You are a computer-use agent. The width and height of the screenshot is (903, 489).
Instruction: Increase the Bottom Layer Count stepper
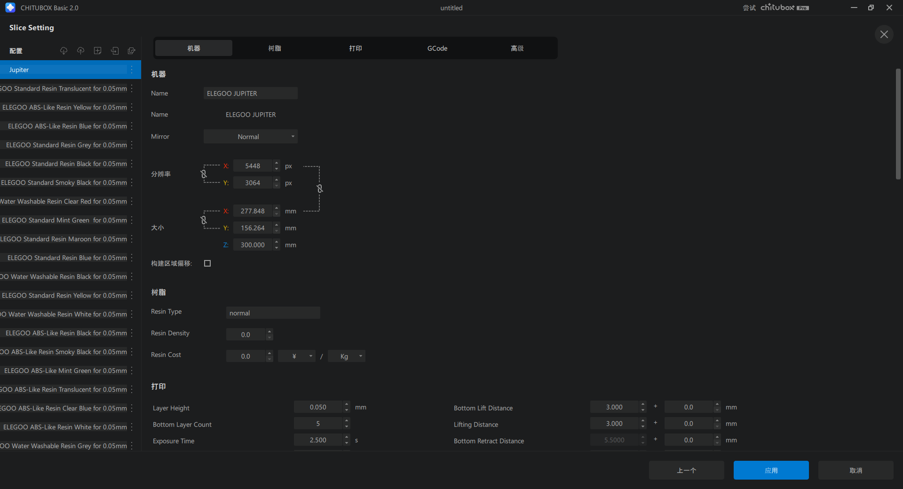[347, 421]
